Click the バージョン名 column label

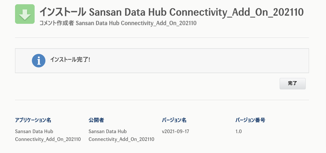[174, 120]
